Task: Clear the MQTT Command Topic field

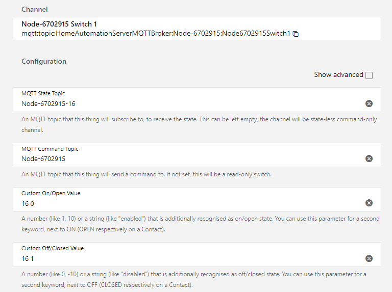Action: click(x=369, y=158)
